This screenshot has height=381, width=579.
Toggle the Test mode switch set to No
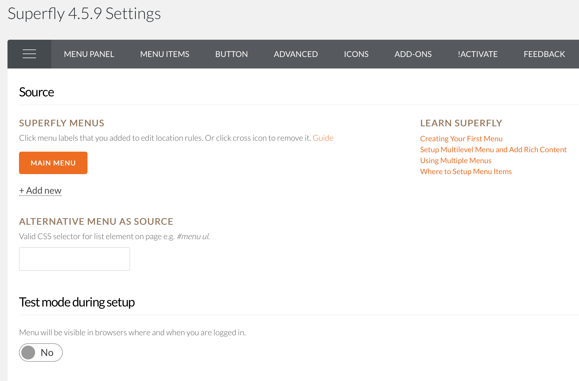(x=41, y=353)
